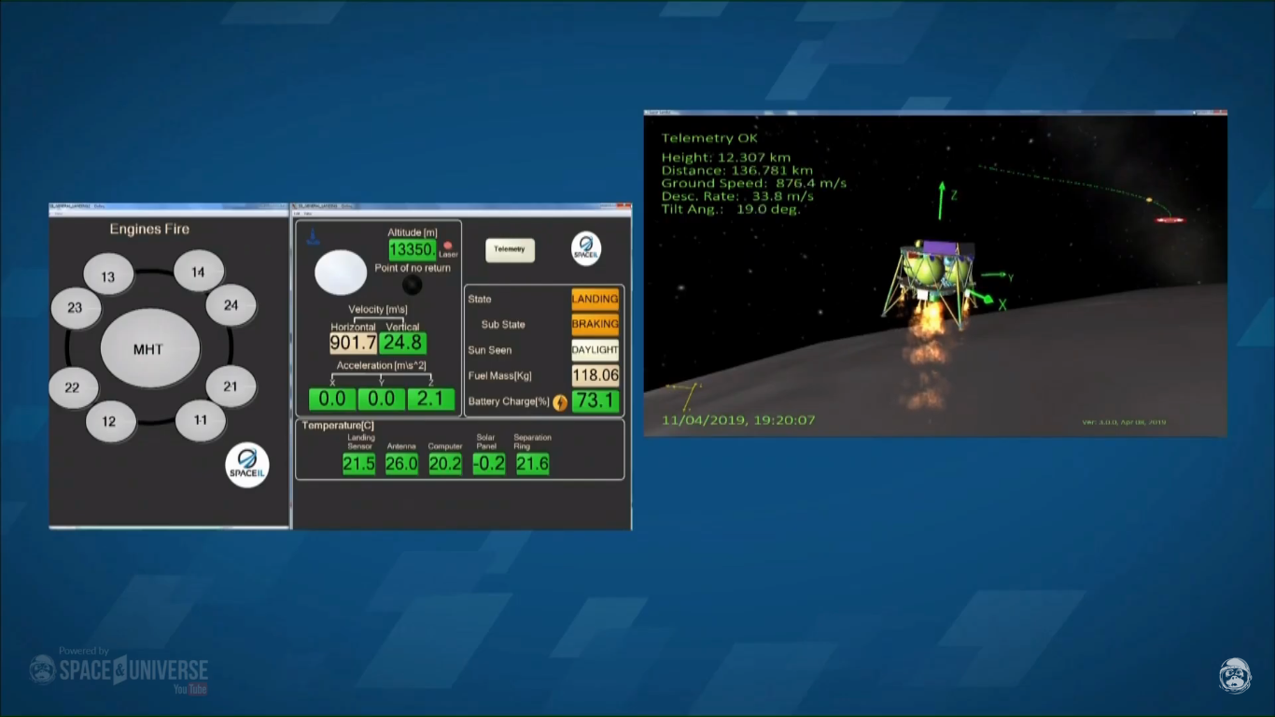Screen dimensions: 1275x717
Task: Click the lander model in the simulation
Action: (928, 282)
